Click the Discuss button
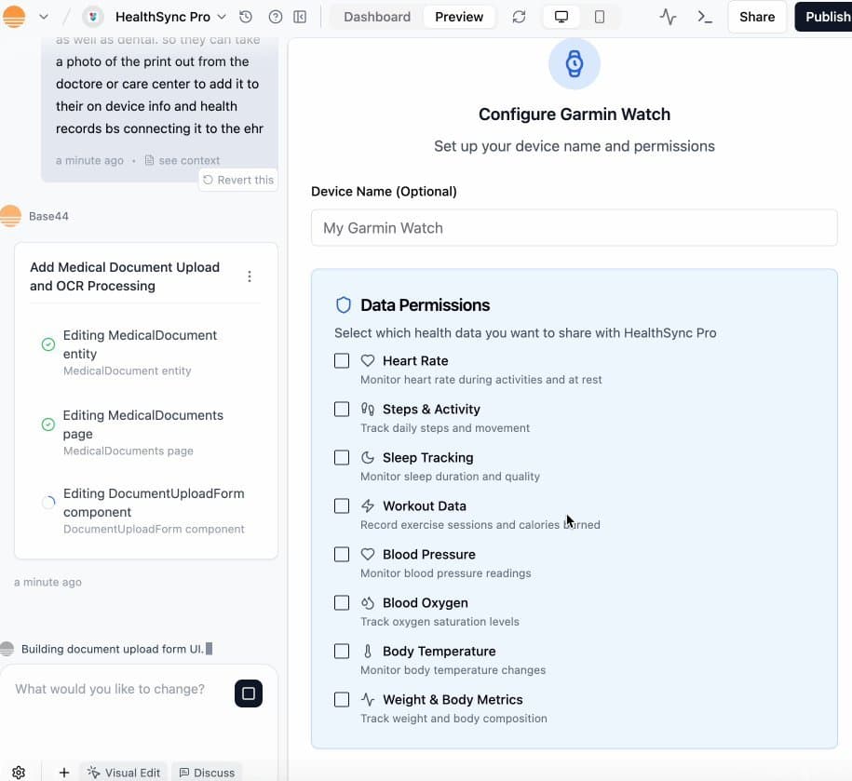The image size is (852, 781). (x=207, y=773)
